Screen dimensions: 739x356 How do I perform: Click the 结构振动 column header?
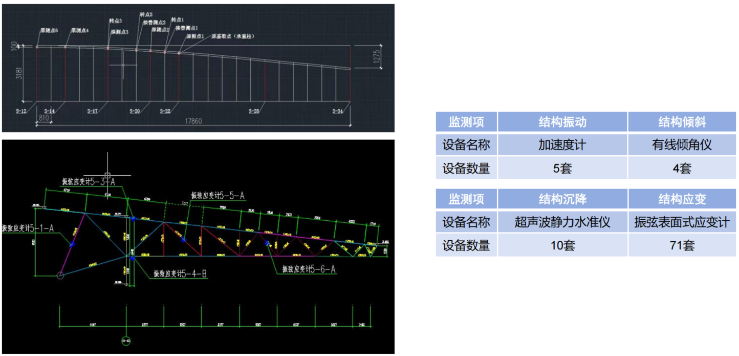pos(562,122)
